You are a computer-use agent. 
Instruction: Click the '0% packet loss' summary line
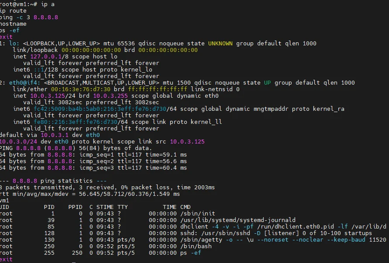click(x=107, y=188)
